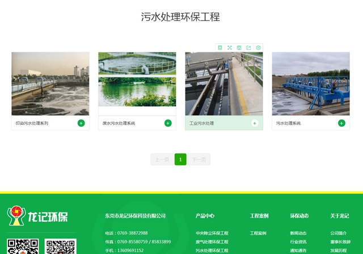
Task: Click the 污水处理环保工程 page heading
Action: pyautogui.click(x=180, y=17)
